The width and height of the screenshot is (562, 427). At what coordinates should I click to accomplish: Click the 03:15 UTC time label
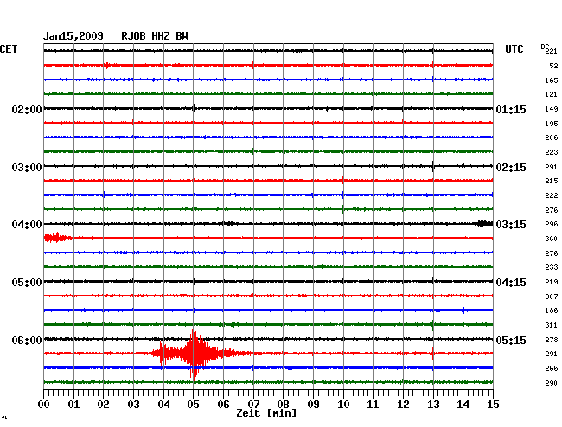click(511, 225)
